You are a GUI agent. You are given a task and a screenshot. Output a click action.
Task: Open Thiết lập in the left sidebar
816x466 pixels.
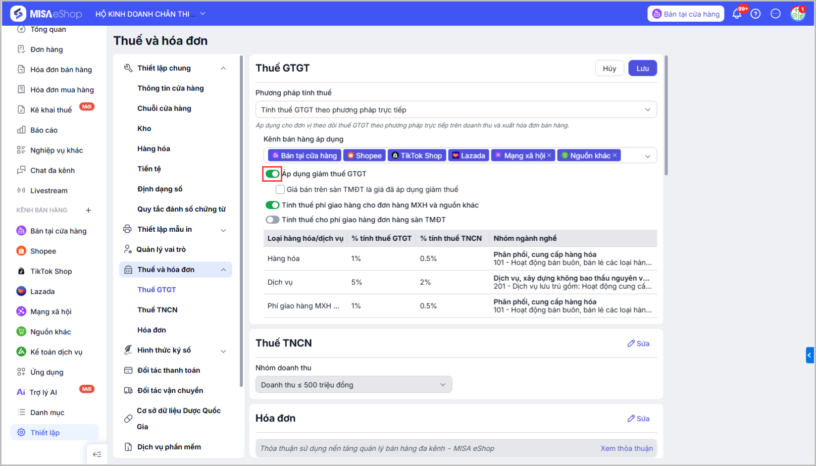tap(55, 433)
